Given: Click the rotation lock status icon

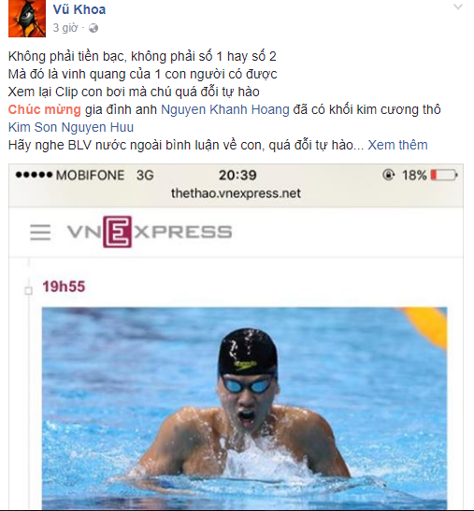Looking at the screenshot, I should (x=389, y=175).
